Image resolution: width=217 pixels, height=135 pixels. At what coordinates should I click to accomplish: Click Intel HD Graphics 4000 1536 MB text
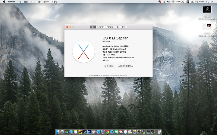[x=121, y=57]
